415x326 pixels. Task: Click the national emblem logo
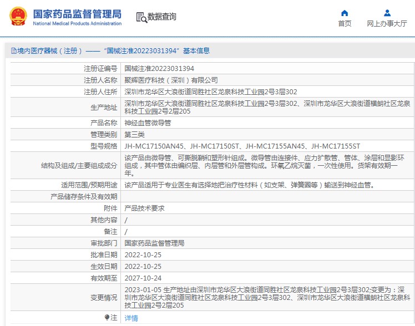[x=18, y=17]
